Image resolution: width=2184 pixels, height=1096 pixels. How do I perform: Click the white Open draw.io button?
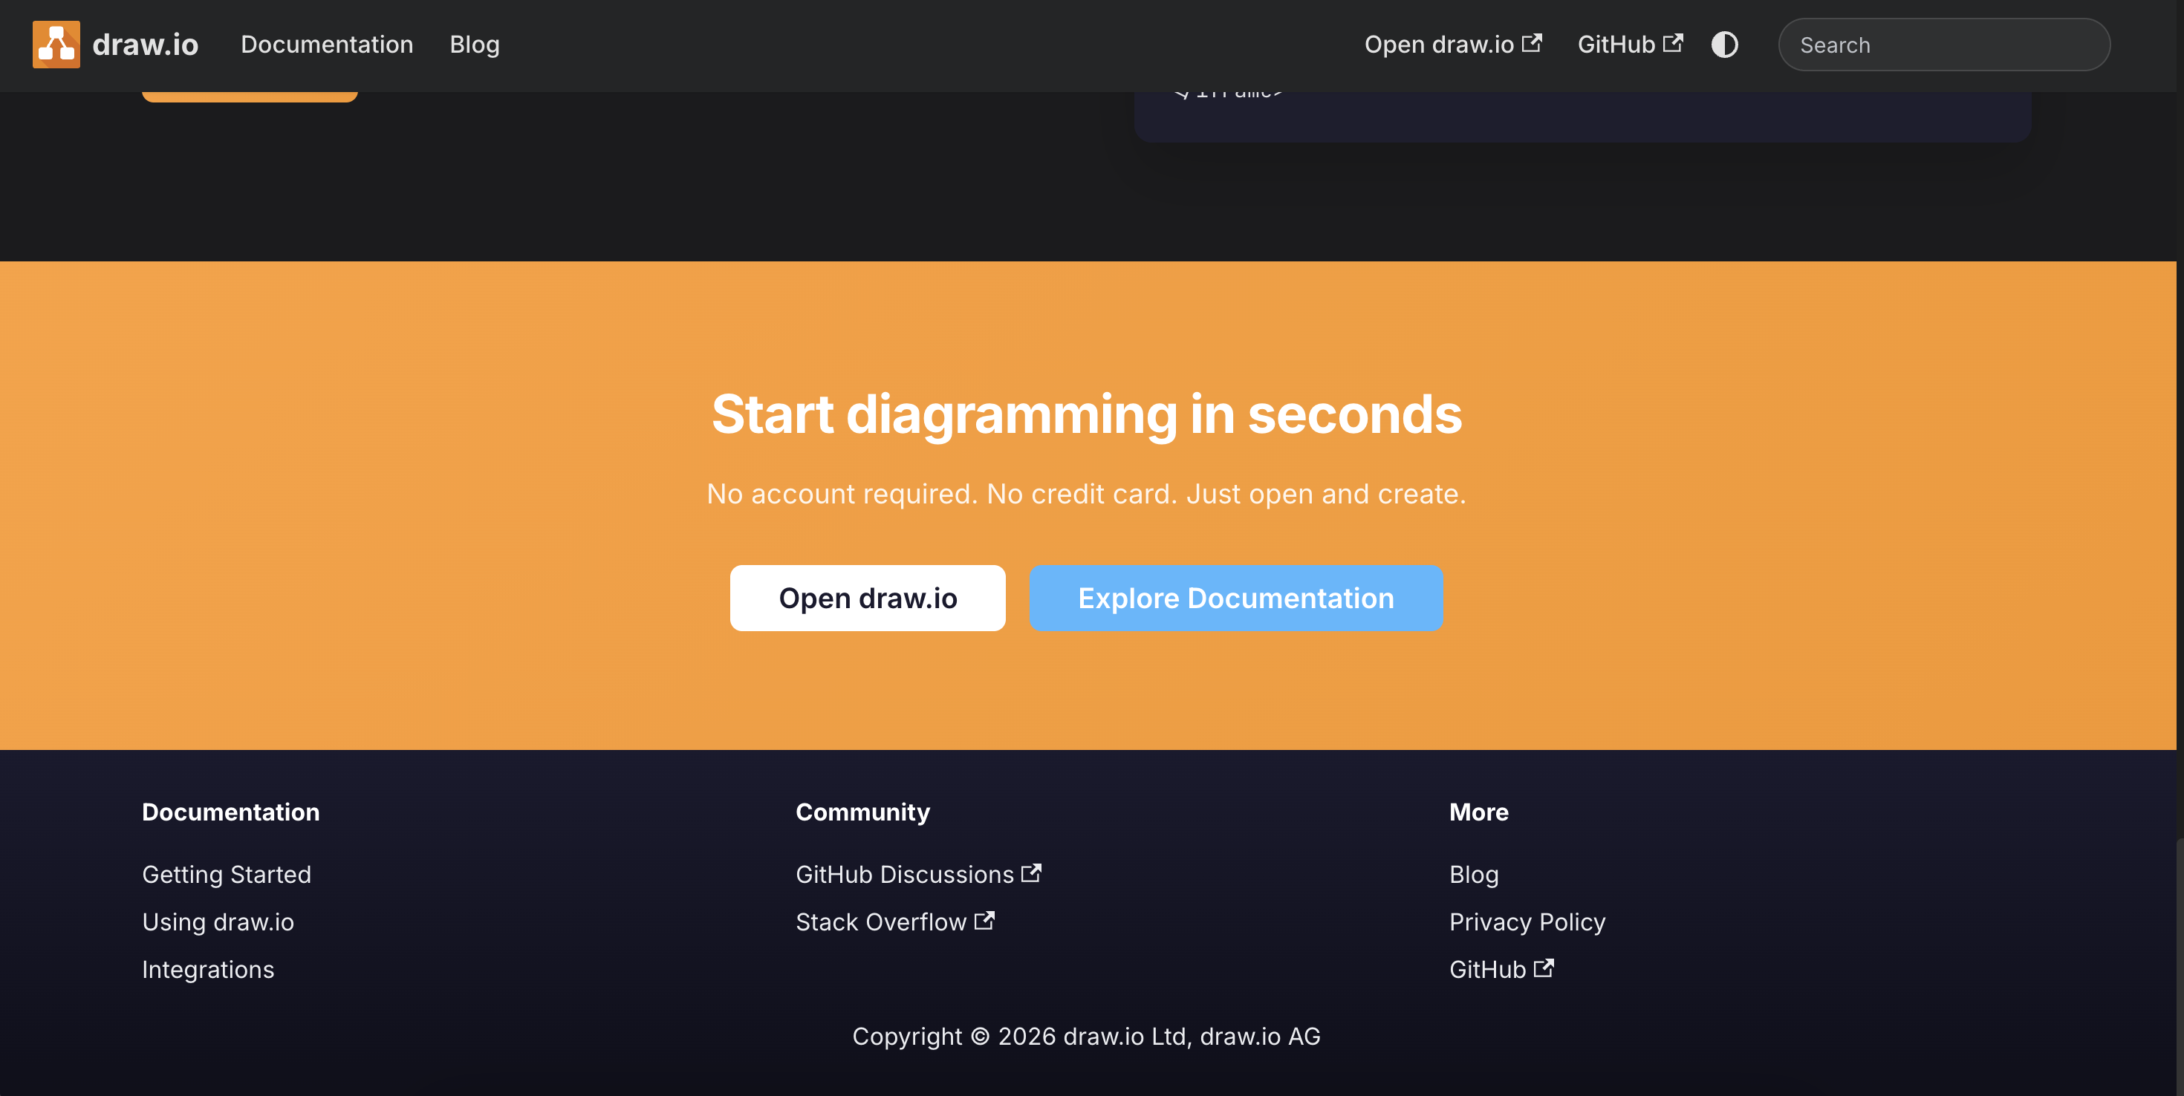coord(868,598)
